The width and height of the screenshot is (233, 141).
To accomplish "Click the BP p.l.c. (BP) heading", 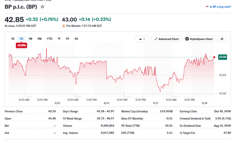I will tap(21, 7).
